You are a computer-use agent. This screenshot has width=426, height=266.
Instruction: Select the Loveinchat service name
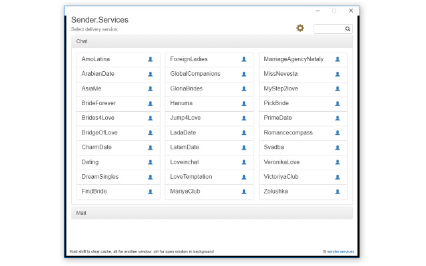(184, 162)
